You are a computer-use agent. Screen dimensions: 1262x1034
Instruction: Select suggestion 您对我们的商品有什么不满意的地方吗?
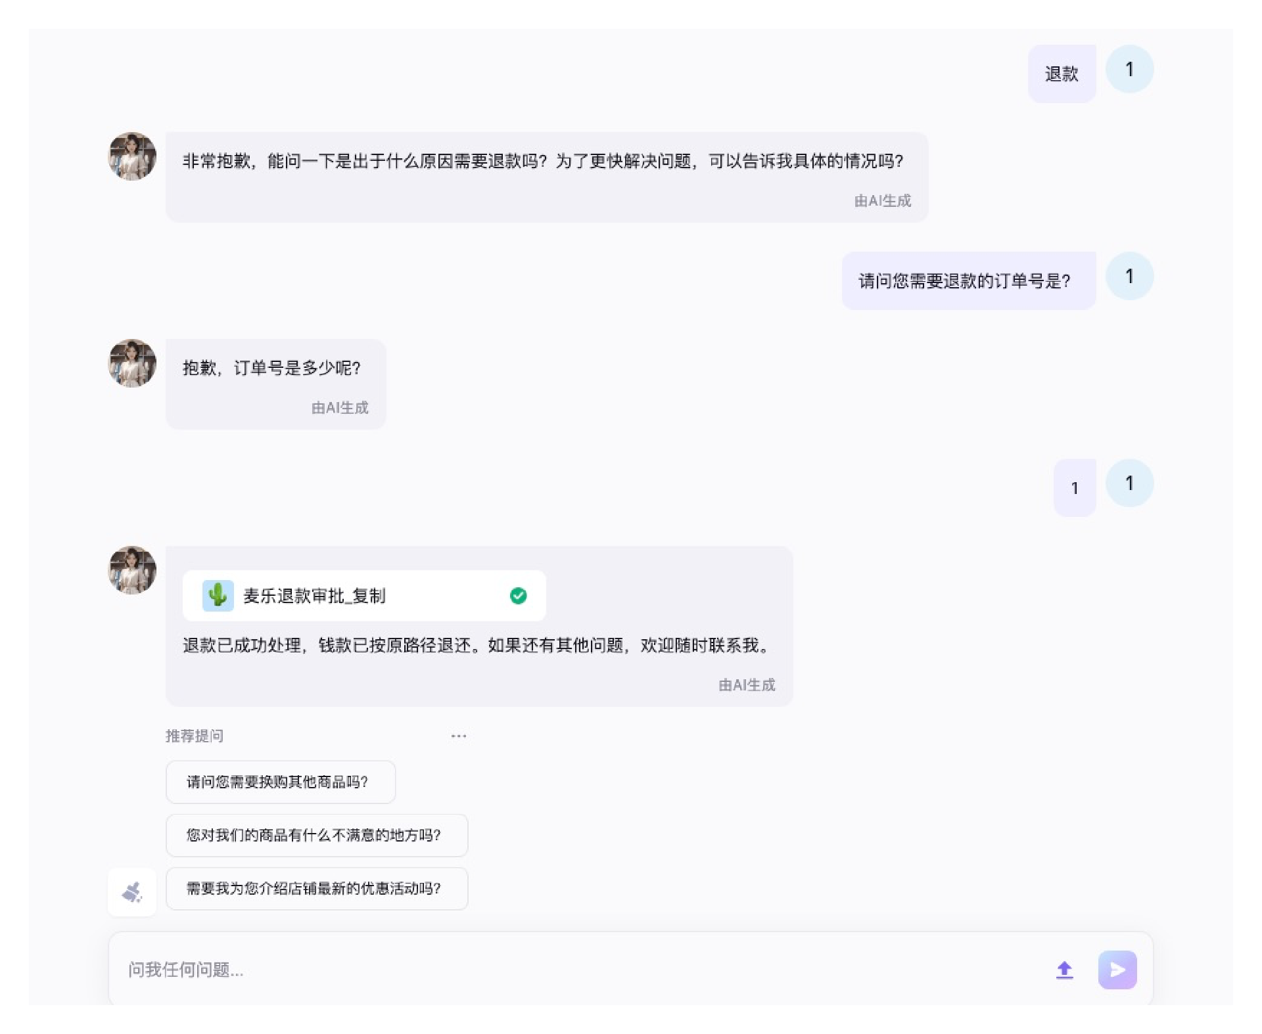(x=317, y=835)
